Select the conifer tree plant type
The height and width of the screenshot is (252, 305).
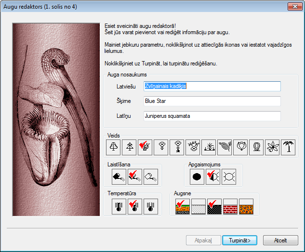click(x=129, y=148)
